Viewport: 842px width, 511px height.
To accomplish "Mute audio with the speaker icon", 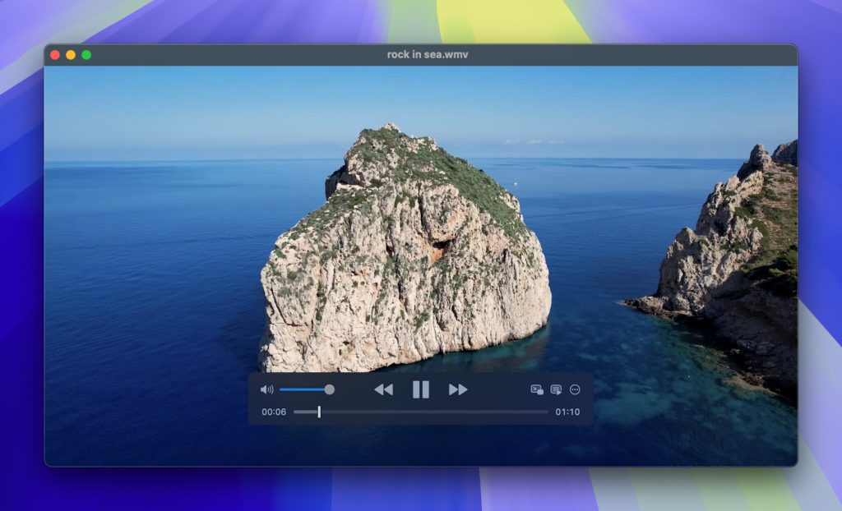I will pyautogui.click(x=266, y=389).
